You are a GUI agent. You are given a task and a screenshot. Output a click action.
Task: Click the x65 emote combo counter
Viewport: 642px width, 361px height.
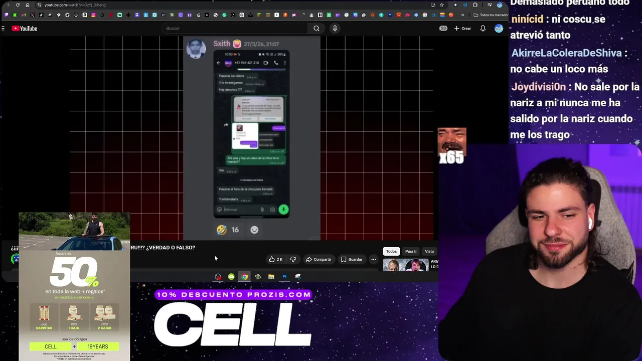pyautogui.click(x=451, y=157)
